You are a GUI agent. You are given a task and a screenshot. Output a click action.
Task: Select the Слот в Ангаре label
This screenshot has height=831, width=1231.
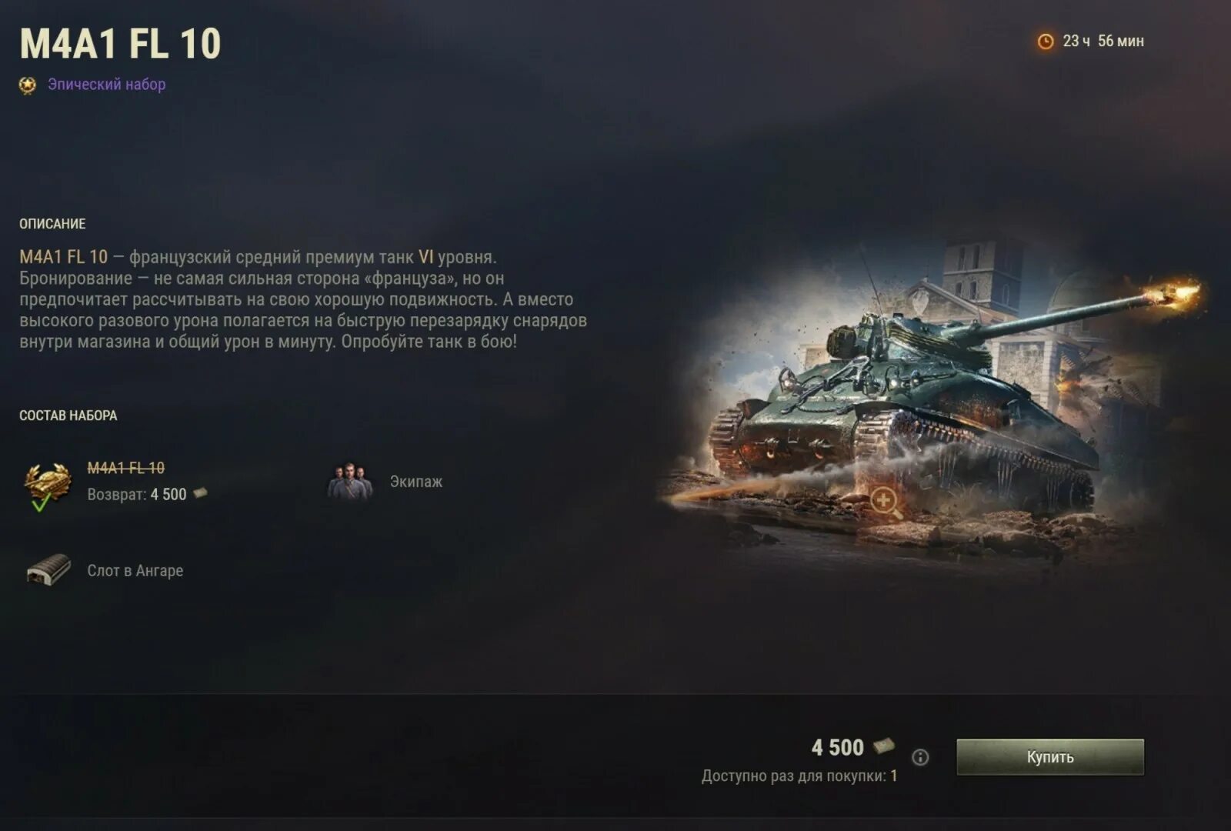pos(135,571)
